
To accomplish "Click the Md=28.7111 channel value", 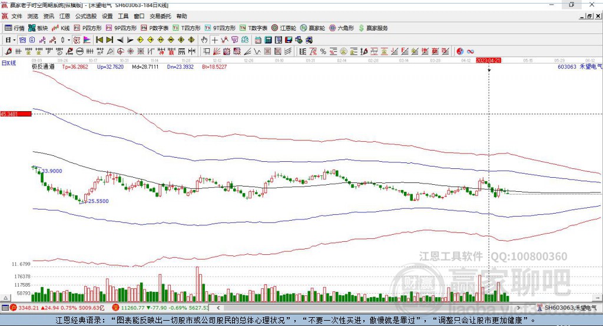I will click(x=145, y=66).
